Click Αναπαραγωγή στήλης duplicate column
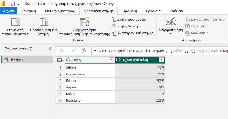This screenshot has height=119, width=228. [x=132, y=33]
